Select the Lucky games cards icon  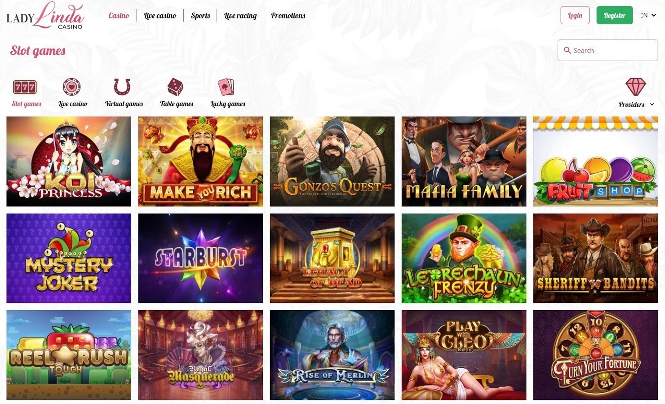coord(226,87)
